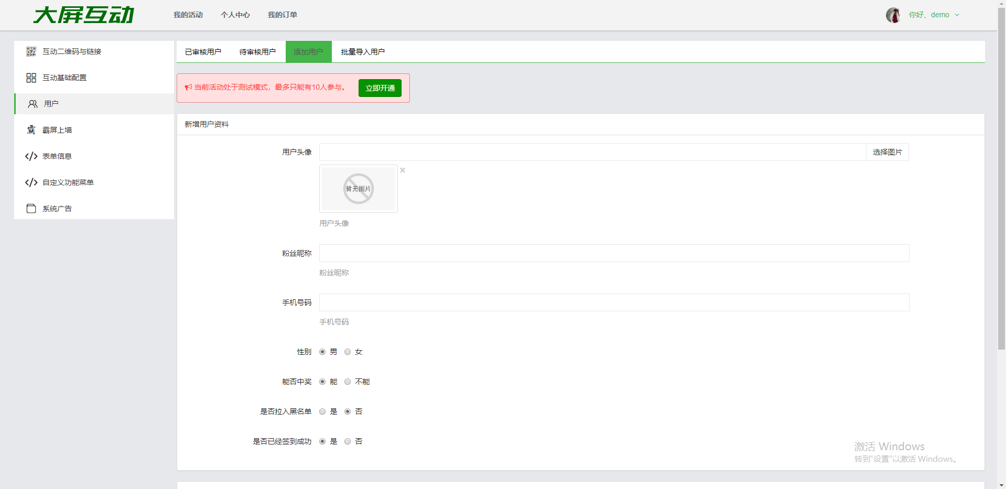Image resolution: width=1006 pixels, height=489 pixels.
Task: Click the 霸屏上墙 sidebar icon
Action: click(x=31, y=130)
